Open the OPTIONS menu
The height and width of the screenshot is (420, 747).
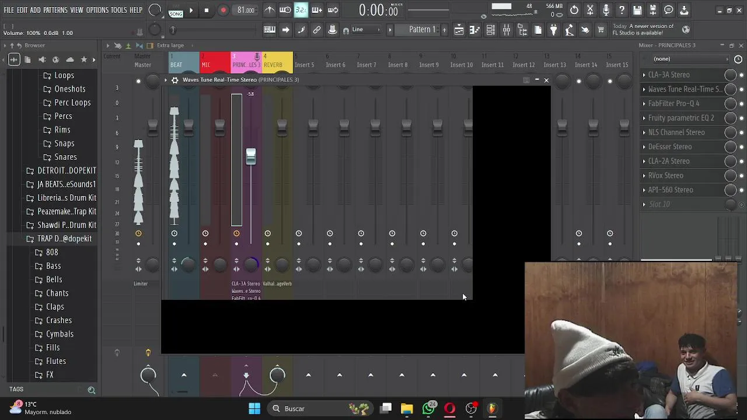pos(97,10)
